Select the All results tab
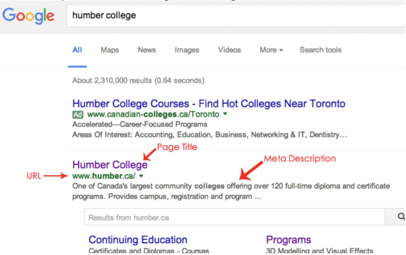 click(x=77, y=50)
